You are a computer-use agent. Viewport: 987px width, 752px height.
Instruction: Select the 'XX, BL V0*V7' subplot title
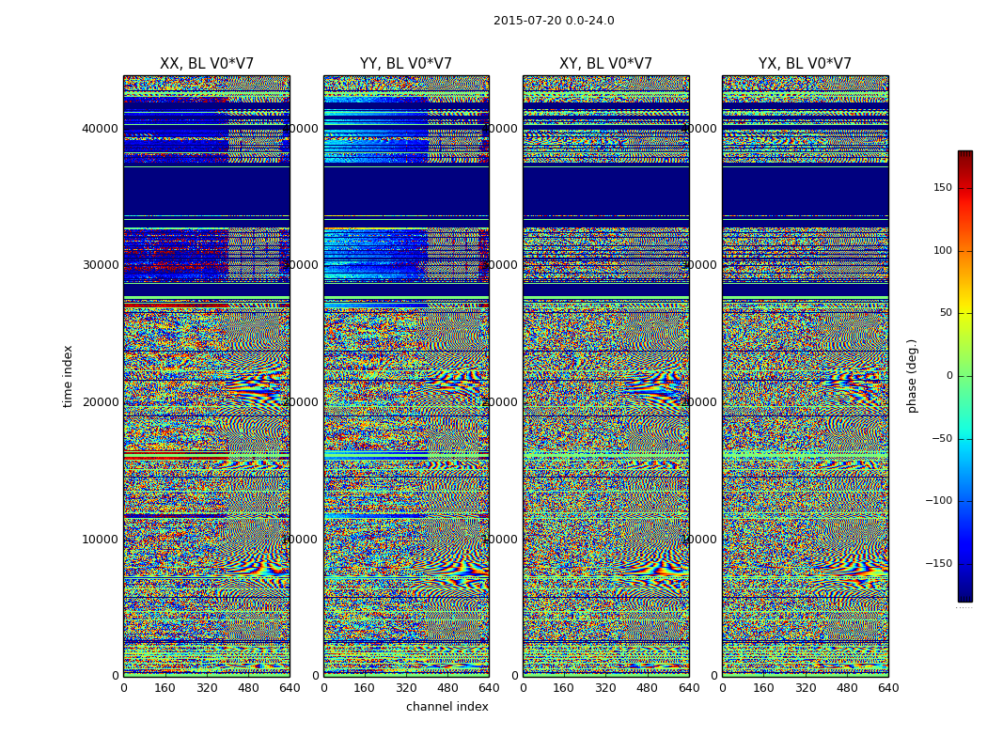pos(207,64)
